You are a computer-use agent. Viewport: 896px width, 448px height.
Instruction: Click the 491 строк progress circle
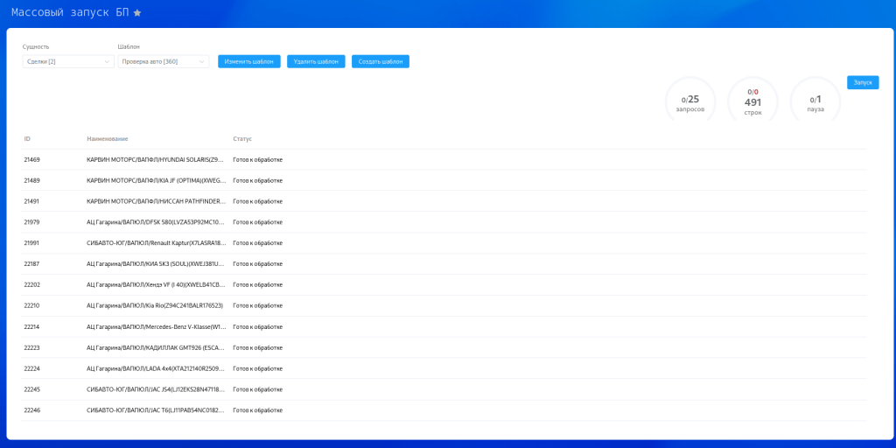coord(752,100)
